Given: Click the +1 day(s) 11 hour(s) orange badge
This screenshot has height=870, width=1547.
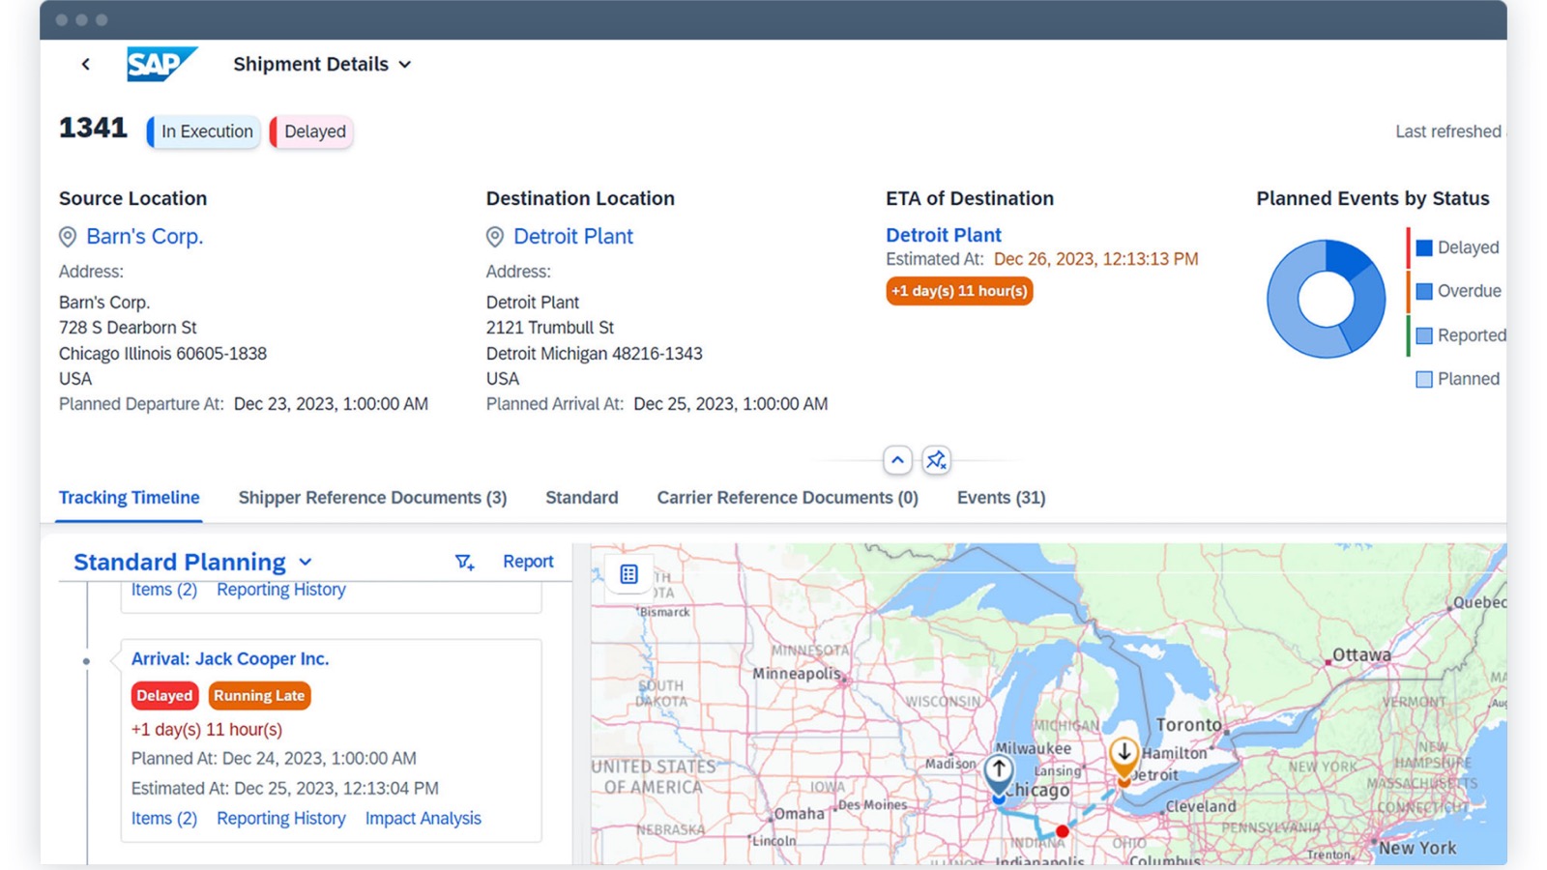Looking at the screenshot, I should coord(959,291).
